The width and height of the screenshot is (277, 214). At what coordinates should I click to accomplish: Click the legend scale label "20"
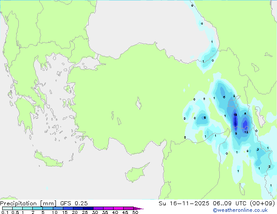coord(75,212)
